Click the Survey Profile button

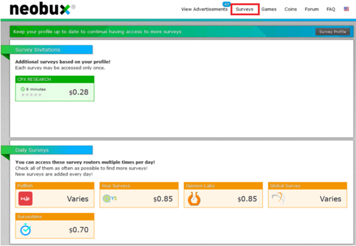[333, 32]
